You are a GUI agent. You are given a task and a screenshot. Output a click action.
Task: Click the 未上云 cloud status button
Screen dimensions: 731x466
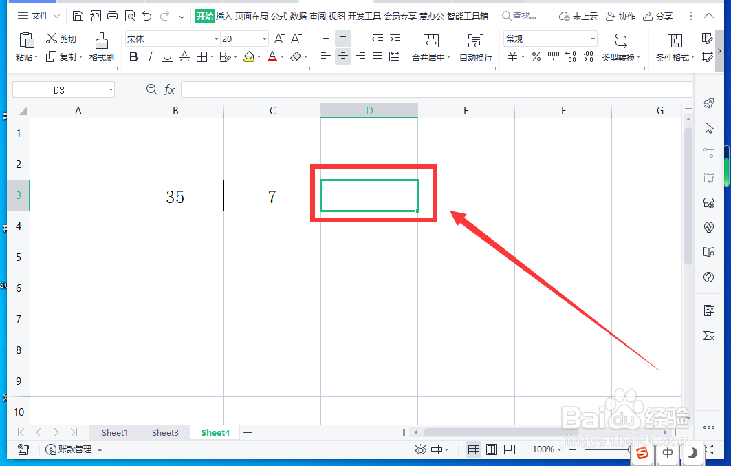pos(578,17)
